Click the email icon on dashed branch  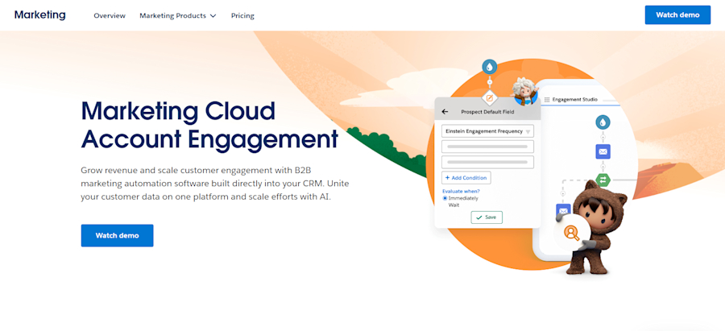point(563,211)
